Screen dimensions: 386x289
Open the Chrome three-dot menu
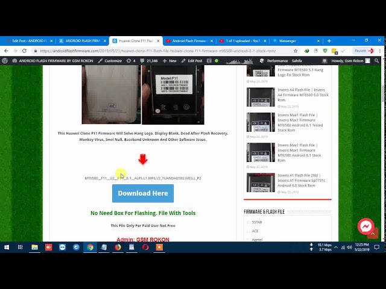pyautogui.click(x=380, y=51)
